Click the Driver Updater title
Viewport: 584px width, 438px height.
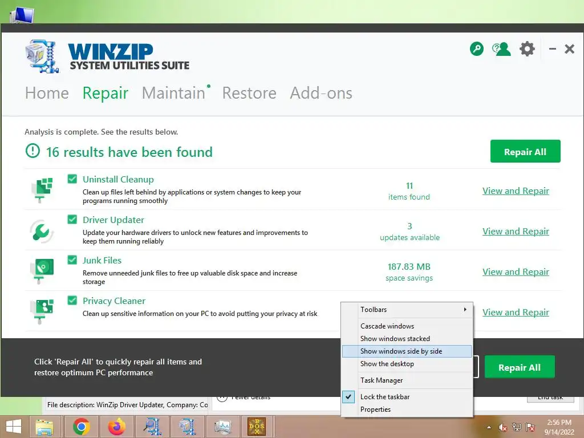tap(113, 220)
